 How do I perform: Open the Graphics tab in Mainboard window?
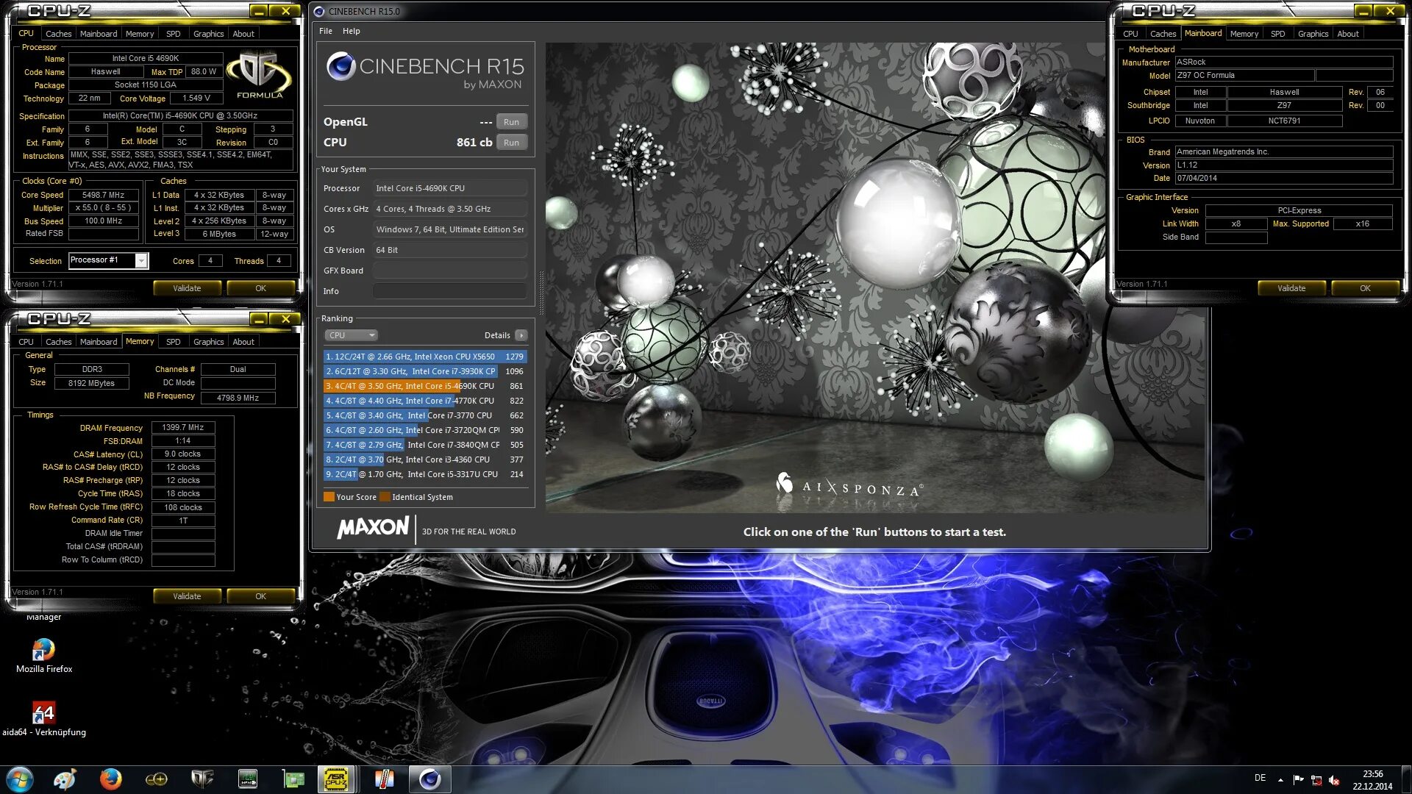point(1313,34)
